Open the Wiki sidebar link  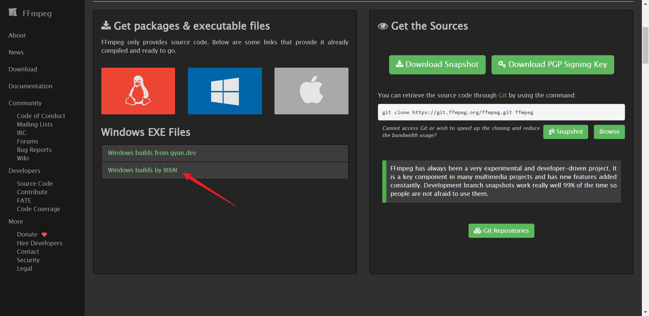click(23, 158)
